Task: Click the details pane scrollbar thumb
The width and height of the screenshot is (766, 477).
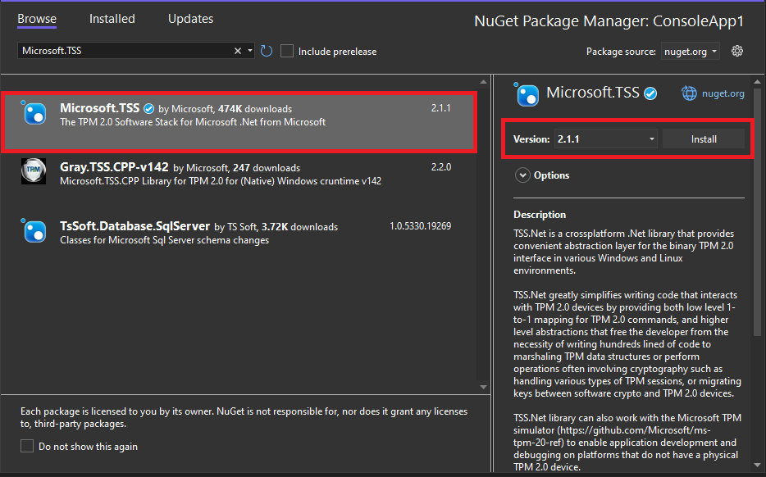Action: [x=757, y=212]
